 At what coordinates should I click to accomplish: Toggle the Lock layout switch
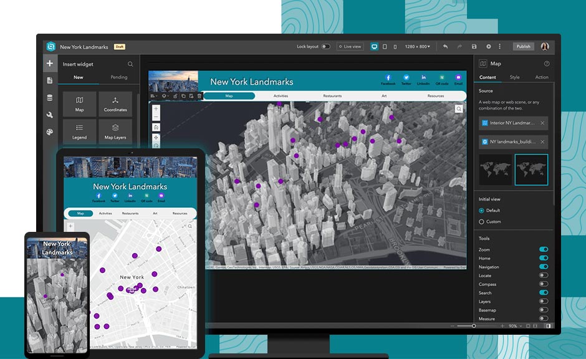click(x=325, y=47)
